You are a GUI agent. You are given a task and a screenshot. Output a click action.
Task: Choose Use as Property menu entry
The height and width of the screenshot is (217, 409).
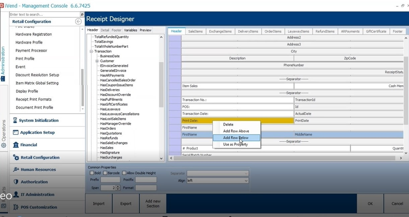[x=236, y=144]
